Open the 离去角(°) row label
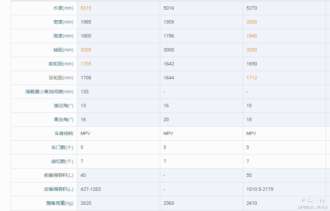The width and height of the screenshot is (330, 211). [x=63, y=119]
